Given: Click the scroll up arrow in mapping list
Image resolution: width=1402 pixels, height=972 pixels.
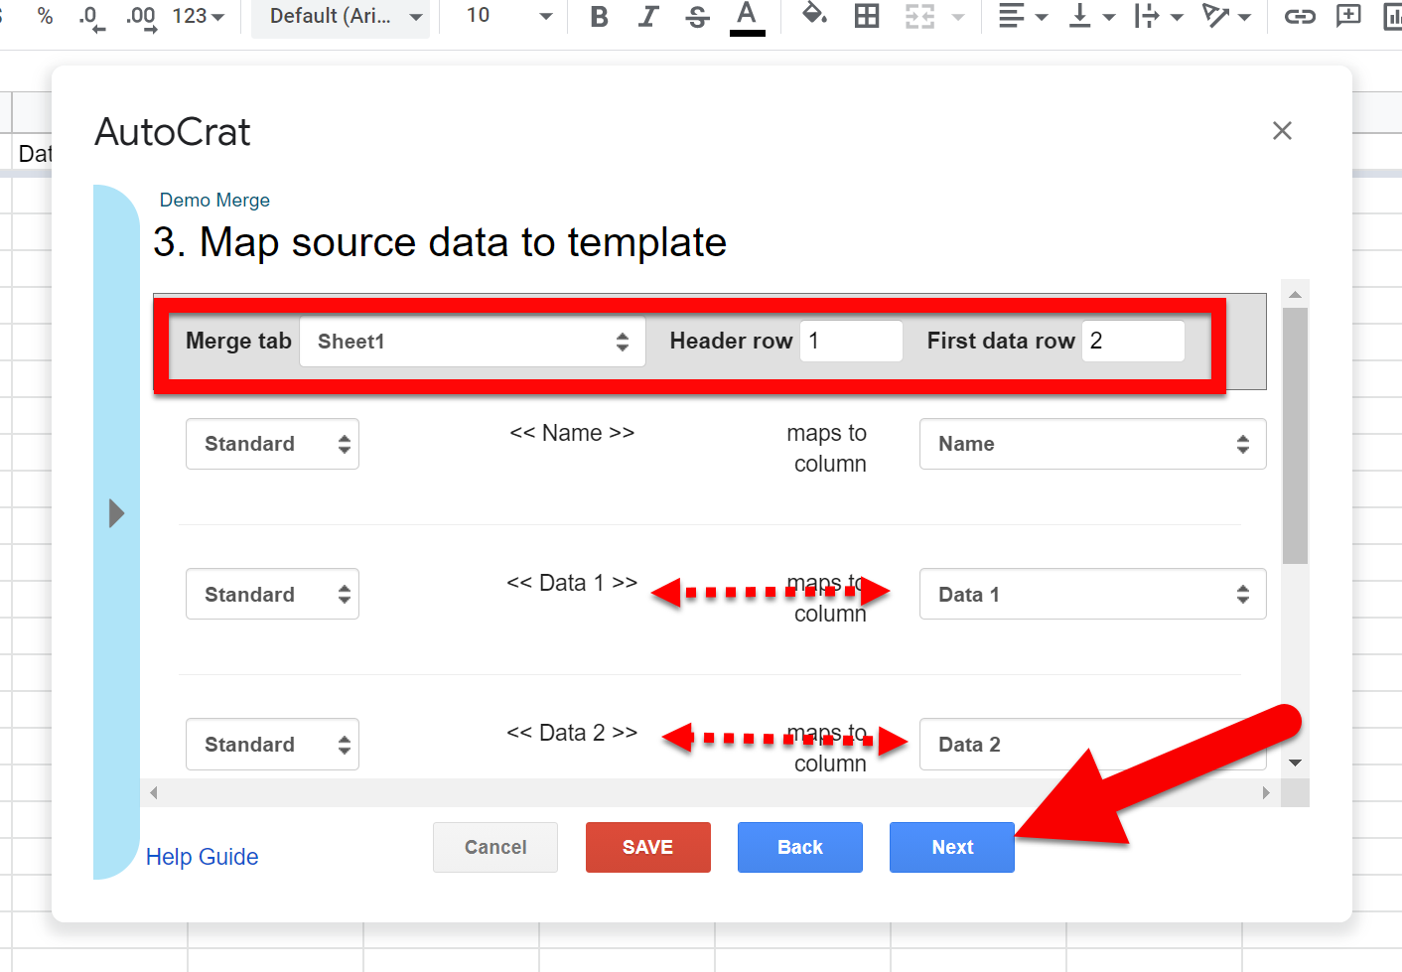Looking at the screenshot, I should coord(1295,294).
